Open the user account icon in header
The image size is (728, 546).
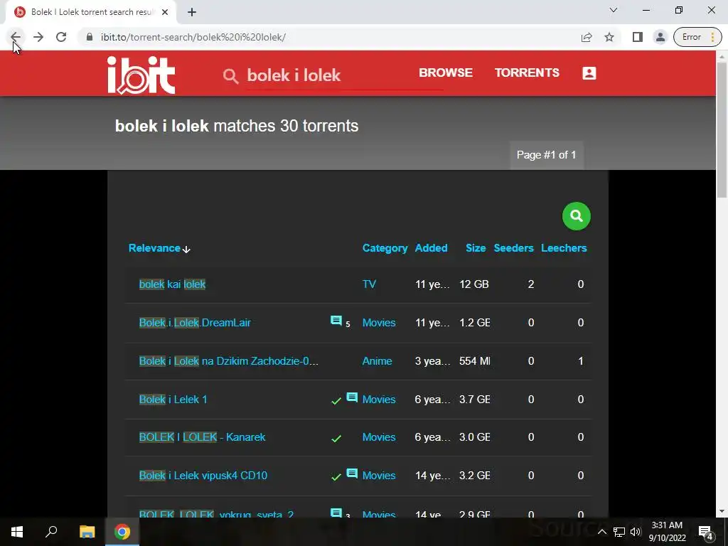(589, 73)
